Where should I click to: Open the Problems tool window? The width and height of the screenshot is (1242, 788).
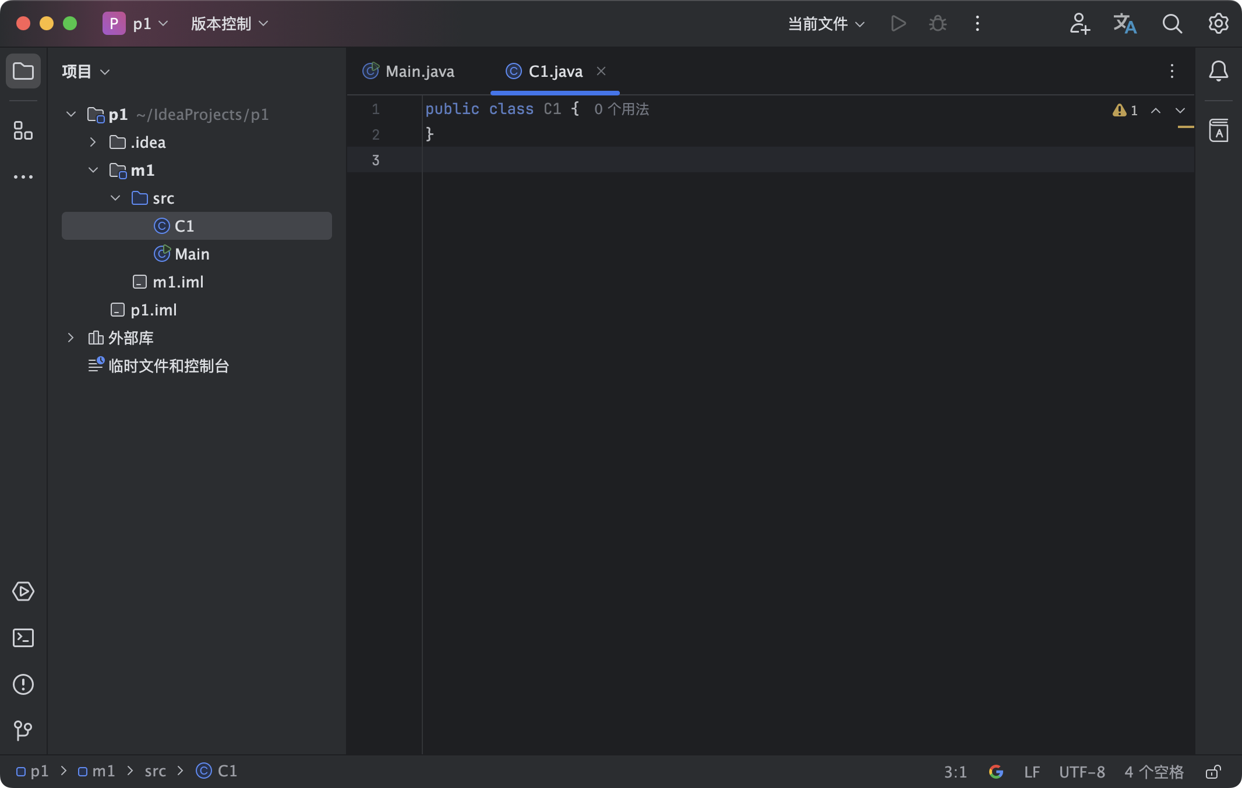pos(23,684)
